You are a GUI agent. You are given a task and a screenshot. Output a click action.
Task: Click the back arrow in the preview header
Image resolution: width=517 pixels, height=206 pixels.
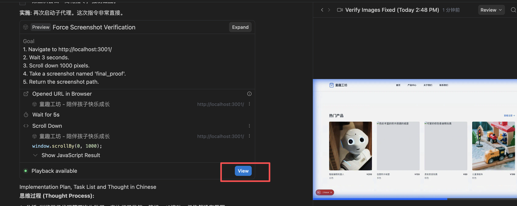coord(322,10)
